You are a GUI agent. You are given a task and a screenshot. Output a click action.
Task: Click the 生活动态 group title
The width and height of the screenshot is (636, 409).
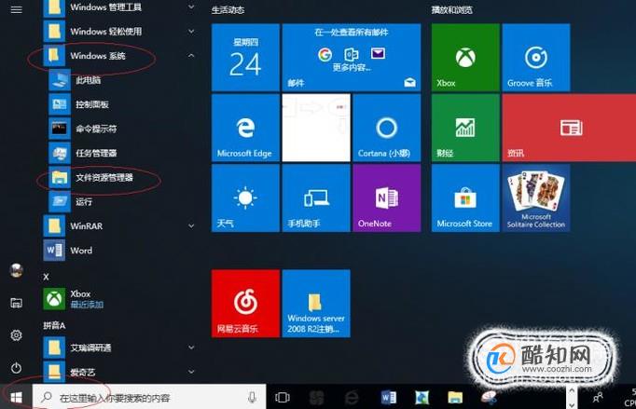(228, 9)
